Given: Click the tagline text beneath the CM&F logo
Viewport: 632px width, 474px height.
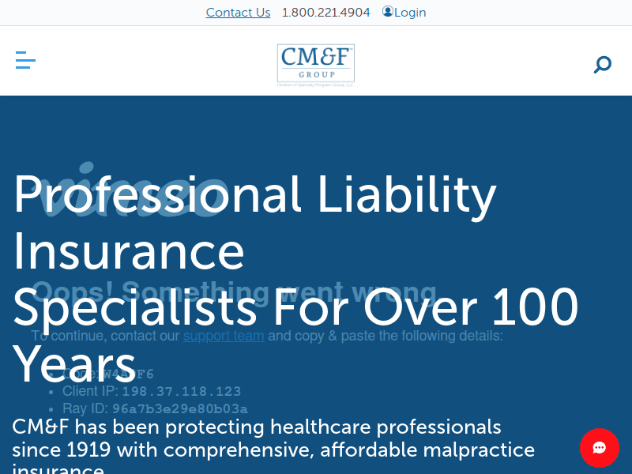Looking at the screenshot, I should [316, 82].
